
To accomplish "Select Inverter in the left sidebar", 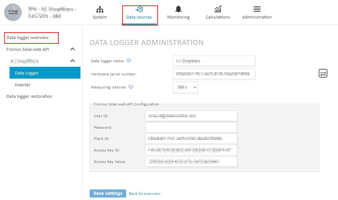I will click(x=23, y=85).
